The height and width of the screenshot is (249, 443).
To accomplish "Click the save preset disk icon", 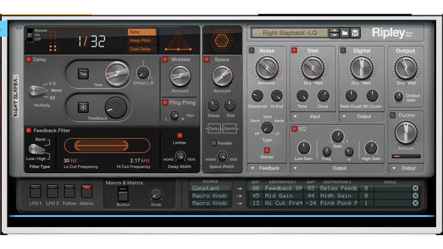I will coord(354,32).
